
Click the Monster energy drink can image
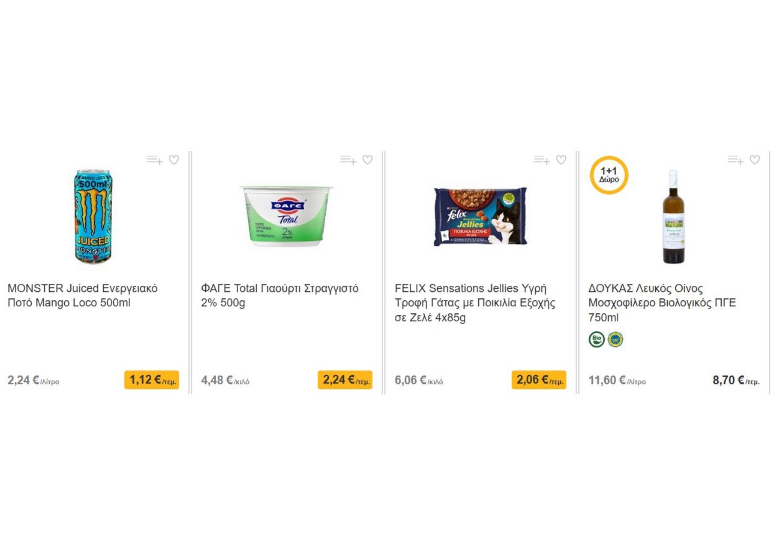coord(93,216)
